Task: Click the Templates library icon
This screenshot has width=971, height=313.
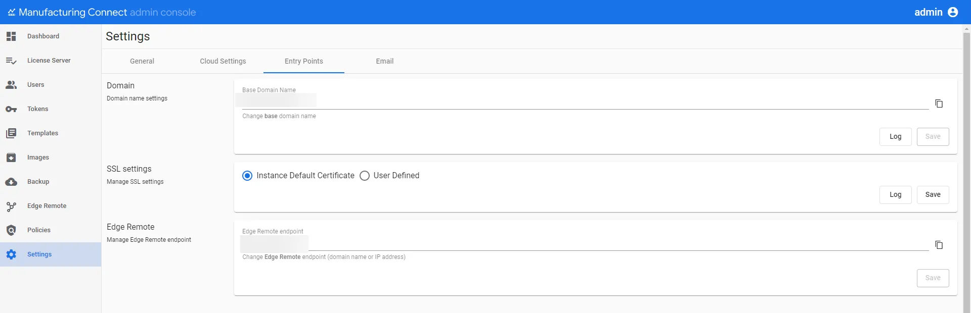Action: [11, 133]
